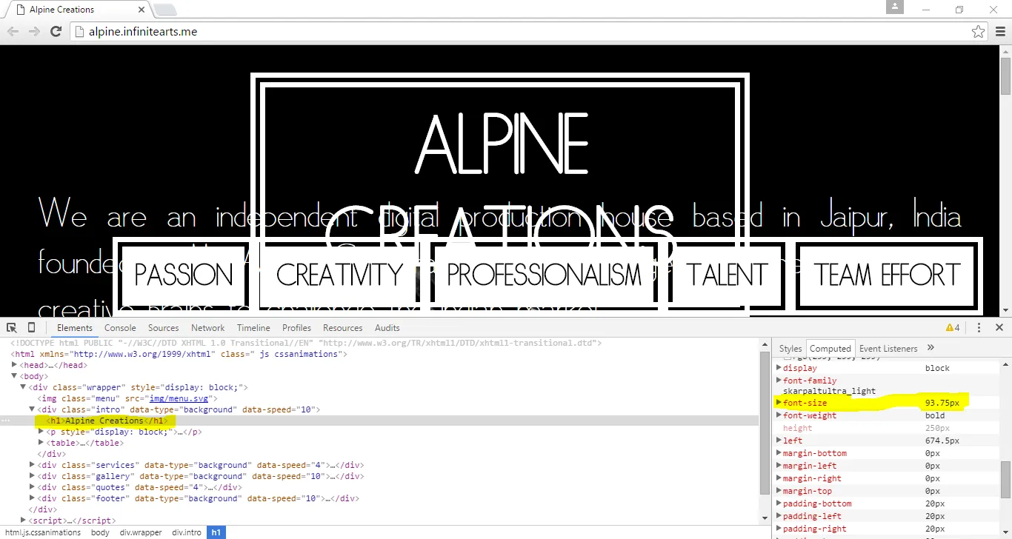Select body in the breadcrumb bar
This screenshot has width=1012, height=539.
click(100, 532)
